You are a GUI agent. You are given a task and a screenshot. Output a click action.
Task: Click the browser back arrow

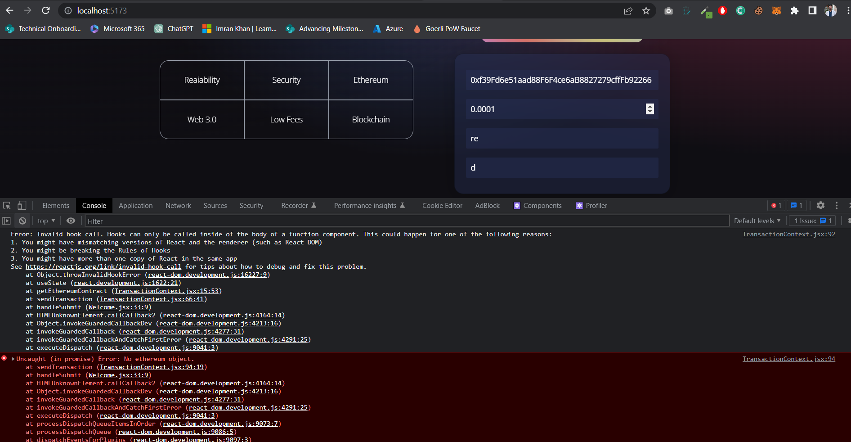click(9, 10)
